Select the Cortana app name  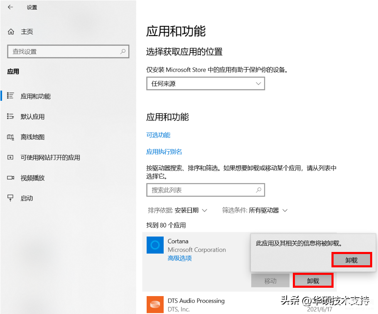click(178, 241)
